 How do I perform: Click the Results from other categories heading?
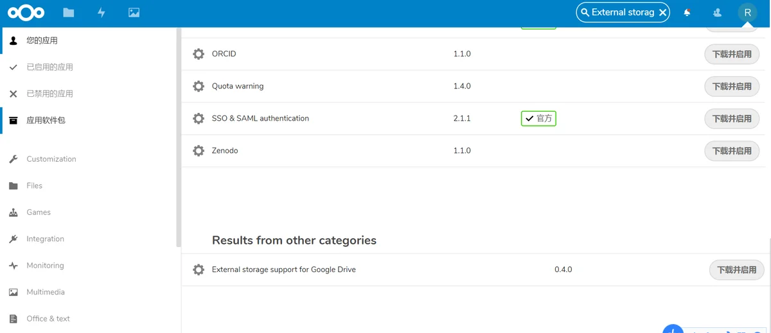[294, 241]
